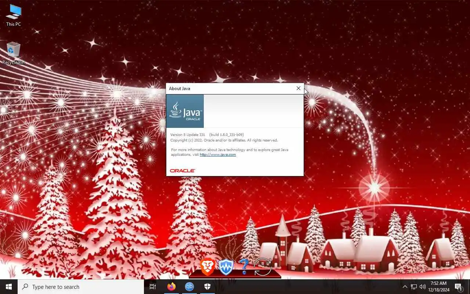Open This PC desktop icon

(x=14, y=15)
